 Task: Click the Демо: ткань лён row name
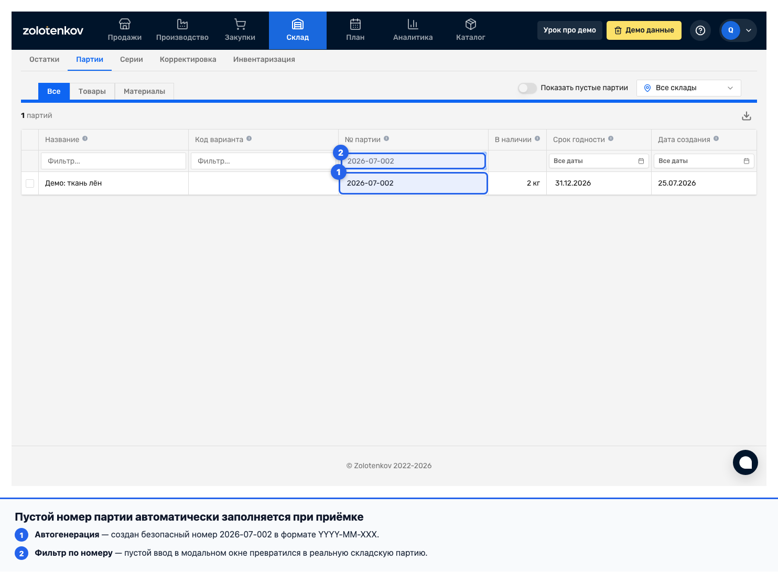point(73,184)
